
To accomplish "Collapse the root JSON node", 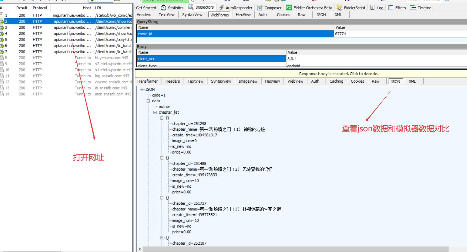I will pos(141,89).
